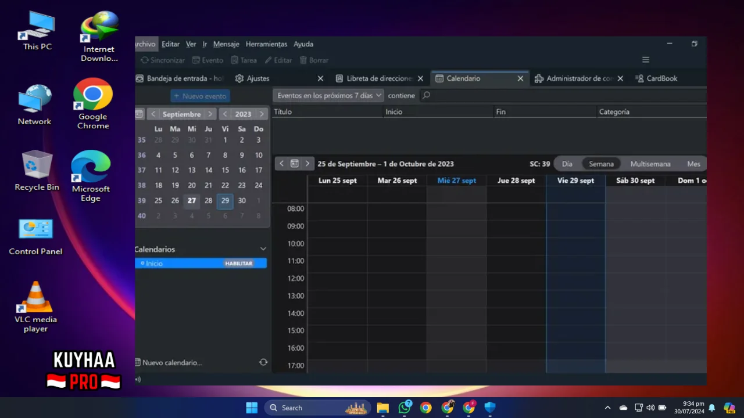Open the hamburger application menu
This screenshot has width=744, height=418.
click(645, 60)
